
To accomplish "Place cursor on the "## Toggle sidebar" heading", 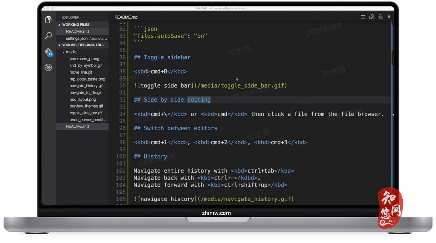I will 162,57.
